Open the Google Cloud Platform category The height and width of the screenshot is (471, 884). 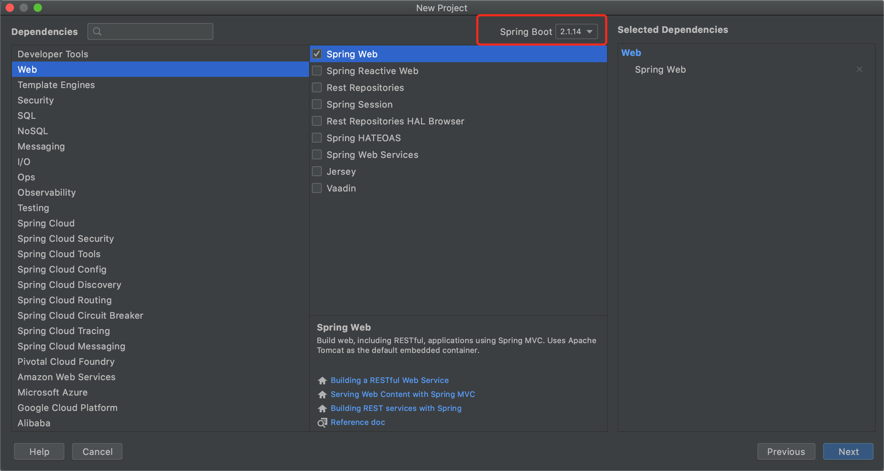pyautogui.click(x=161, y=408)
